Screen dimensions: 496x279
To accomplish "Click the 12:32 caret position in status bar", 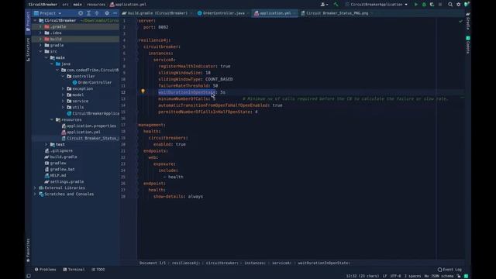I will tap(363, 276).
